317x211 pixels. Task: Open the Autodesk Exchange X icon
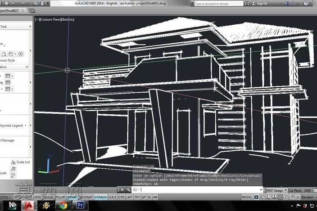[x=287, y=4]
